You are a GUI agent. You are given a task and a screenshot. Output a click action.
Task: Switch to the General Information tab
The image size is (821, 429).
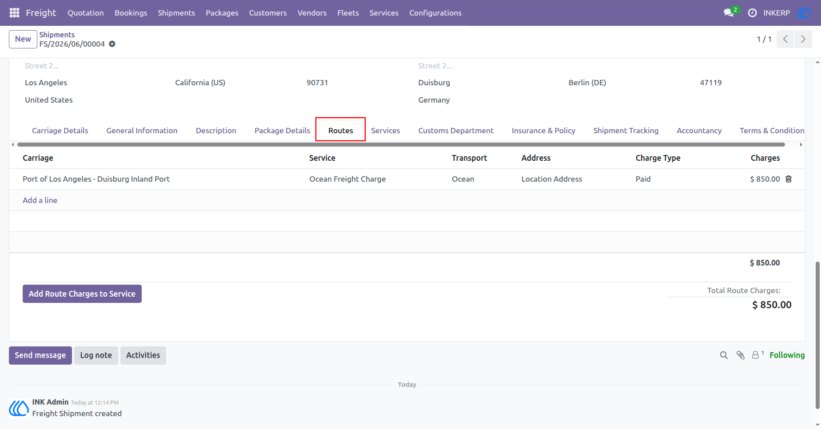(x=142, y=131)
